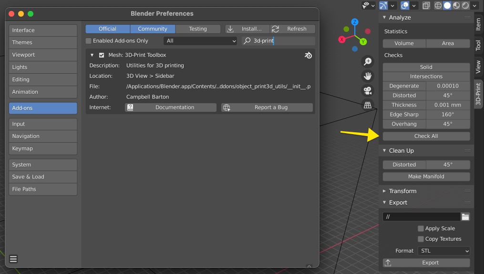The image size is (484, 274).
Task: Open the overlays options dropdown arrow
Action: (413, 6)
